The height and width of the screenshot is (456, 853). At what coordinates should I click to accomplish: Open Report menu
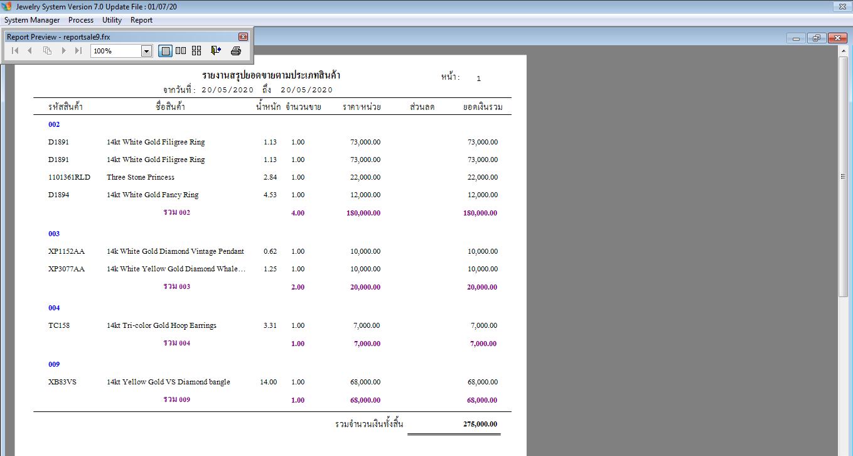click(141, 20)
